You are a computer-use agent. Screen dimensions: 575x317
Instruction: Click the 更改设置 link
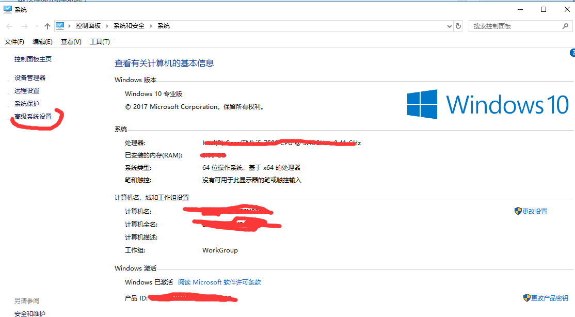click(535, 211)
